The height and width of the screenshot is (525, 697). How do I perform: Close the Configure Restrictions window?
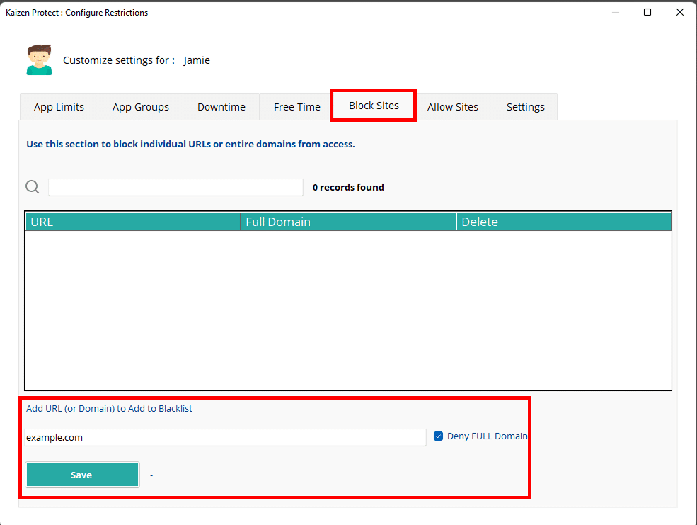[x=679, y=12]
